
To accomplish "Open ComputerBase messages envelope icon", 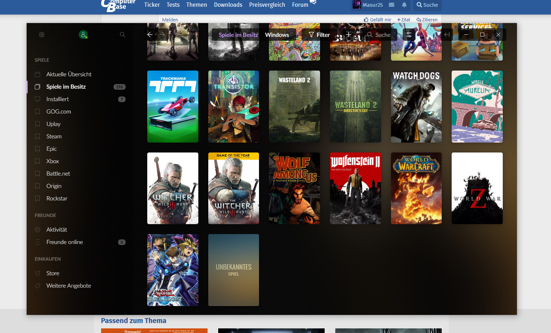I will pos(392,5).
